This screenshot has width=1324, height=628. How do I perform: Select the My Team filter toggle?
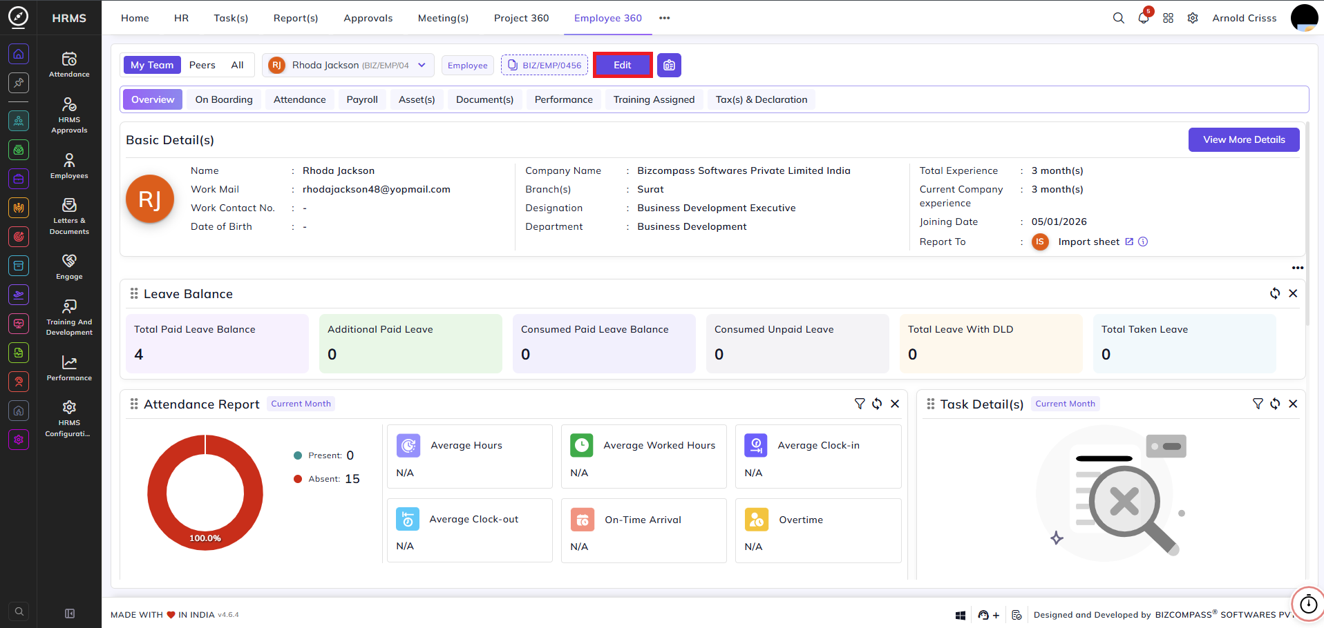[x=152, y=65]
